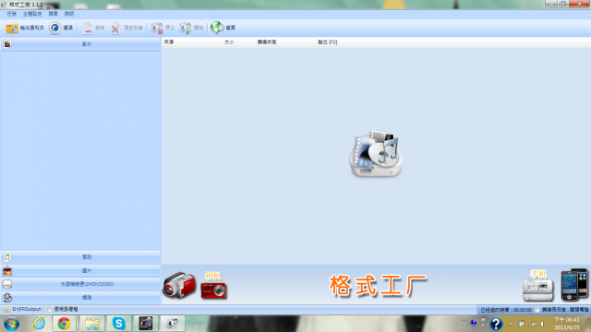Expand the picture (圖片) panel section
Image resolution: width=591 pixels, height=332 pixels.
(80, 270)
